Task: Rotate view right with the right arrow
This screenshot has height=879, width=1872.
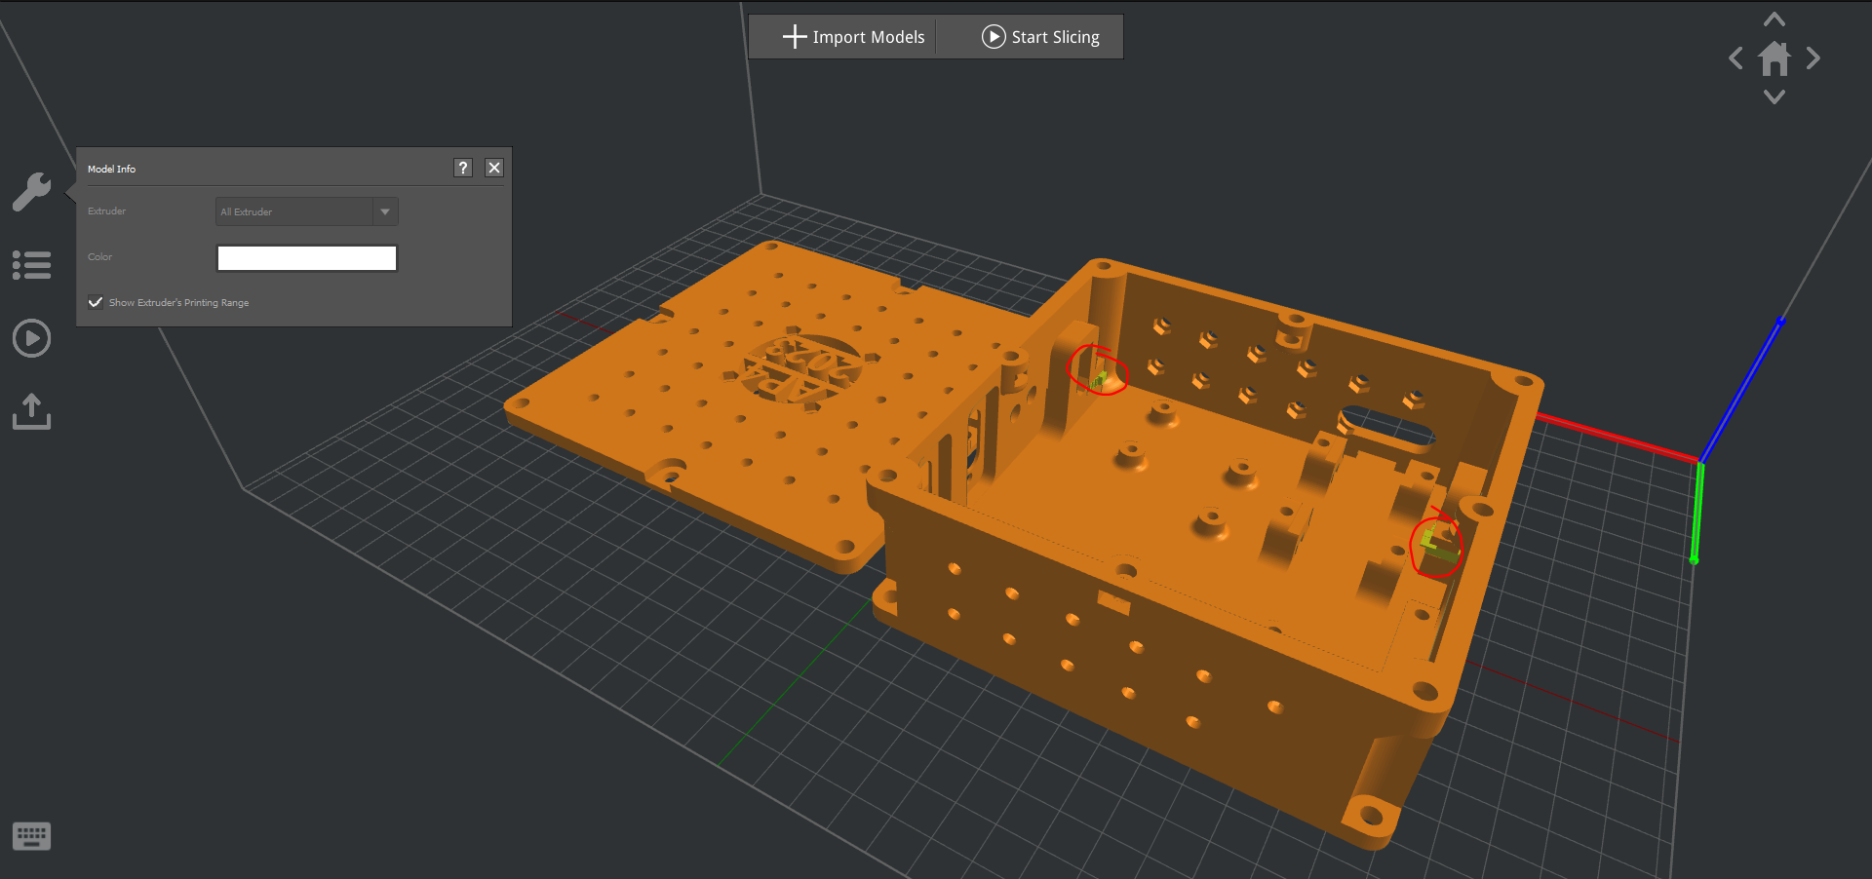Action: [1813, 58]
